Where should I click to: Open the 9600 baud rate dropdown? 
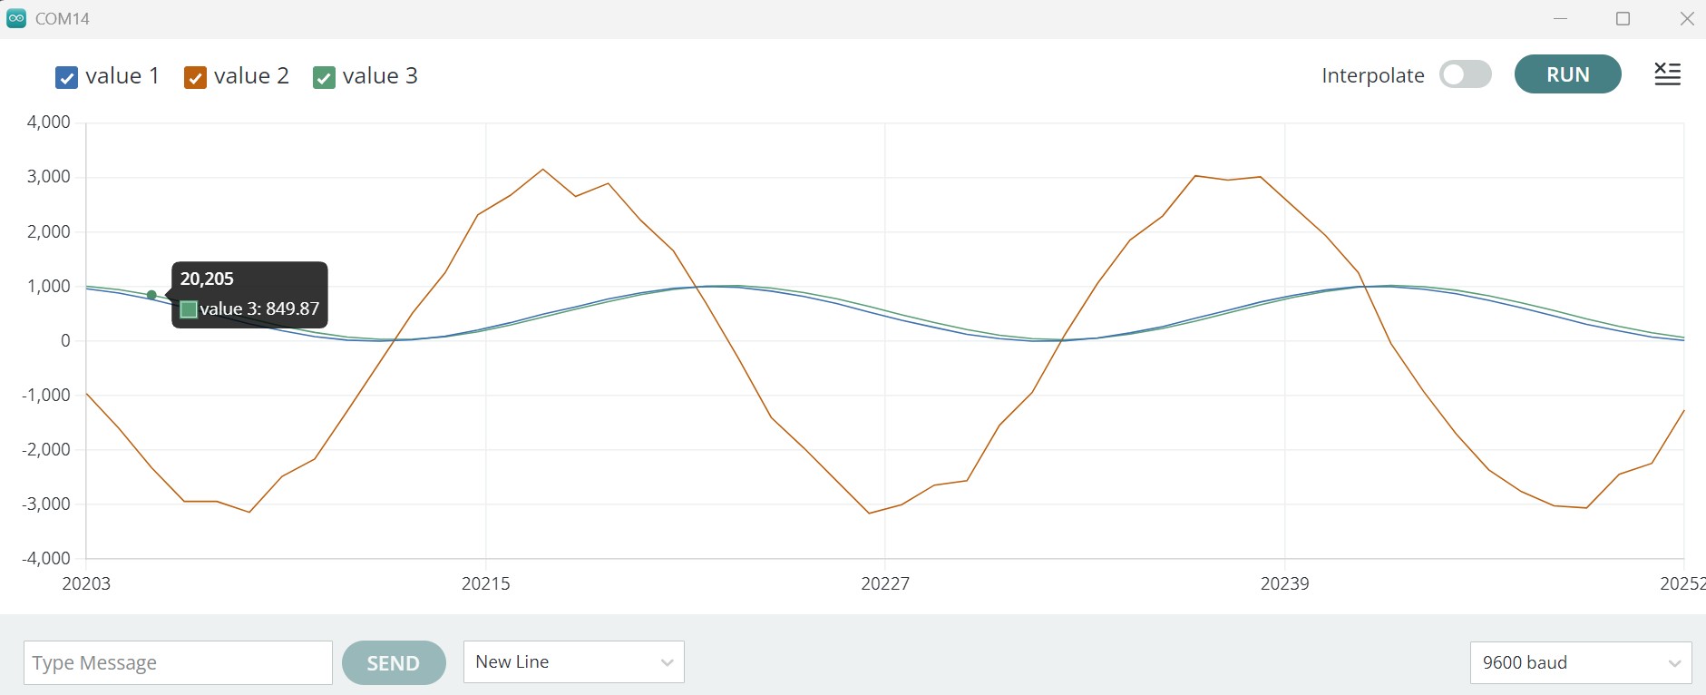tap(1580, 662)
